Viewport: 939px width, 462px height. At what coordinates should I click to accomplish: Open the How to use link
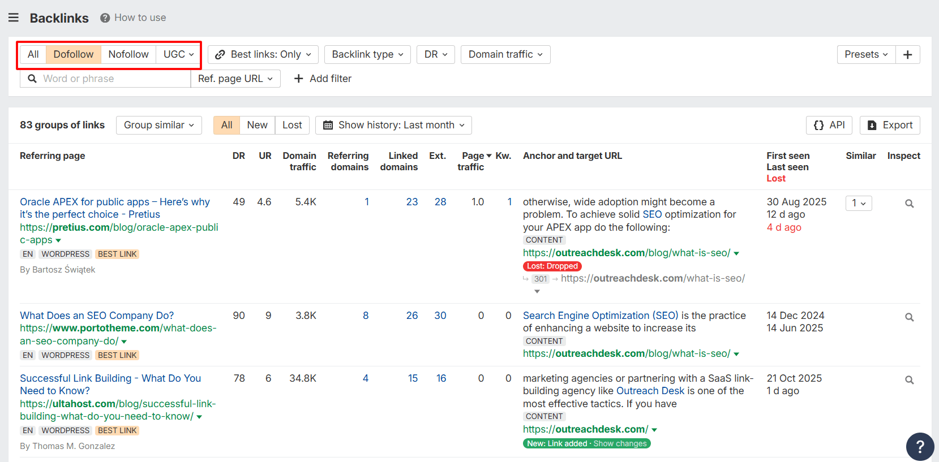click(140, 18)
